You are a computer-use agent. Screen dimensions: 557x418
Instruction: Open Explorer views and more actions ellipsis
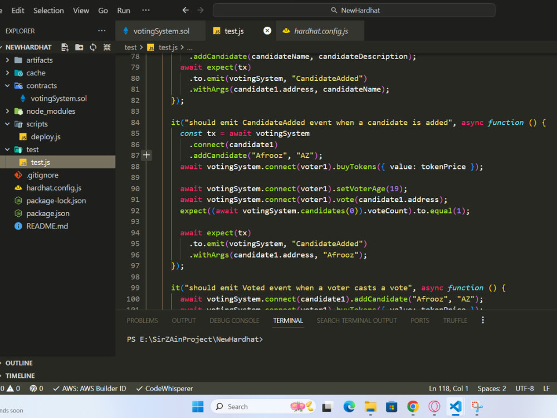click(x=101, y=31)
